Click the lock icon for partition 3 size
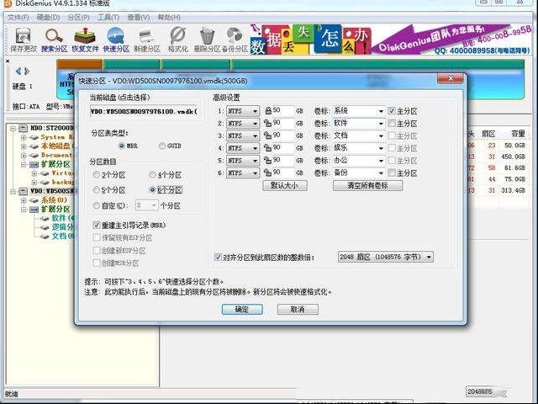 (267, 136)
